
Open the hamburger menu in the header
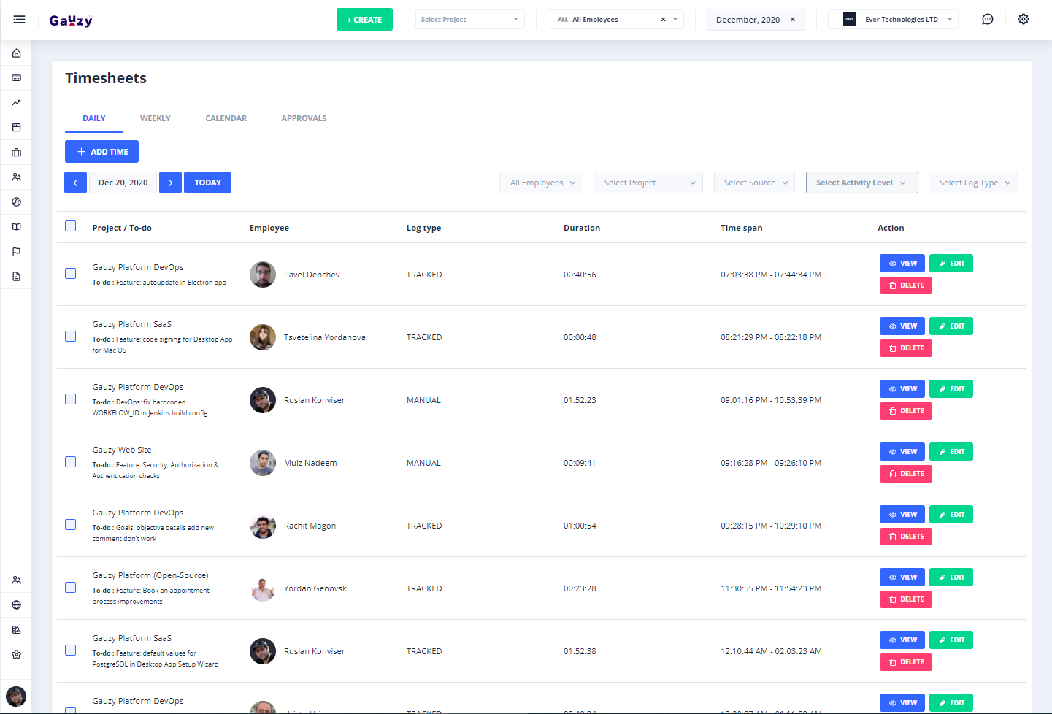[19, 20]
